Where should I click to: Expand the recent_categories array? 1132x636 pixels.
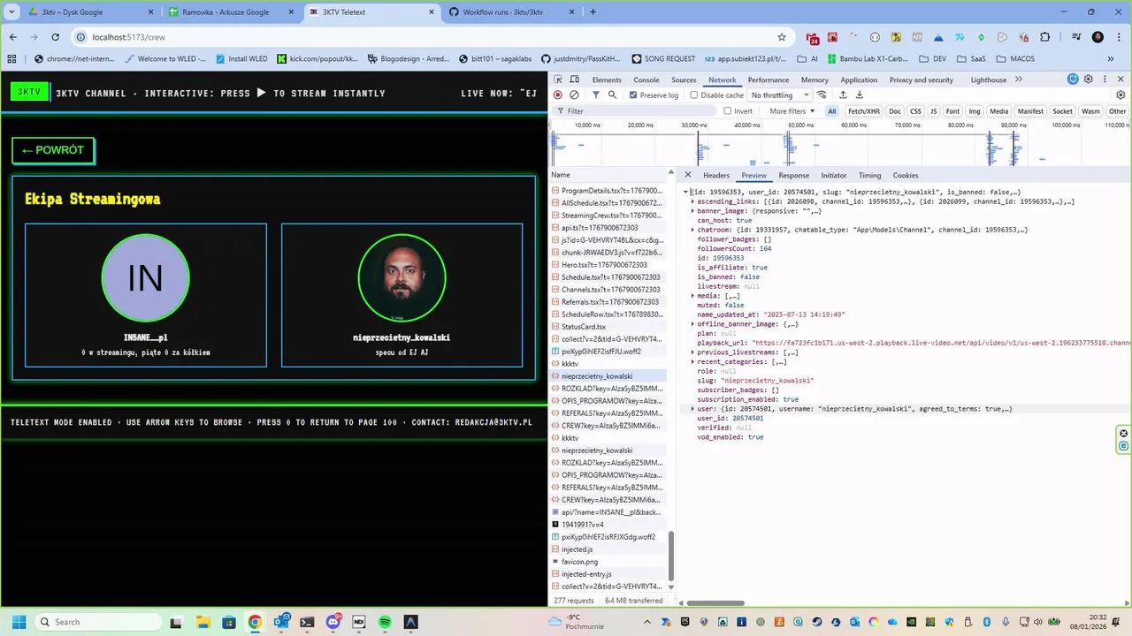coord(692,361)
